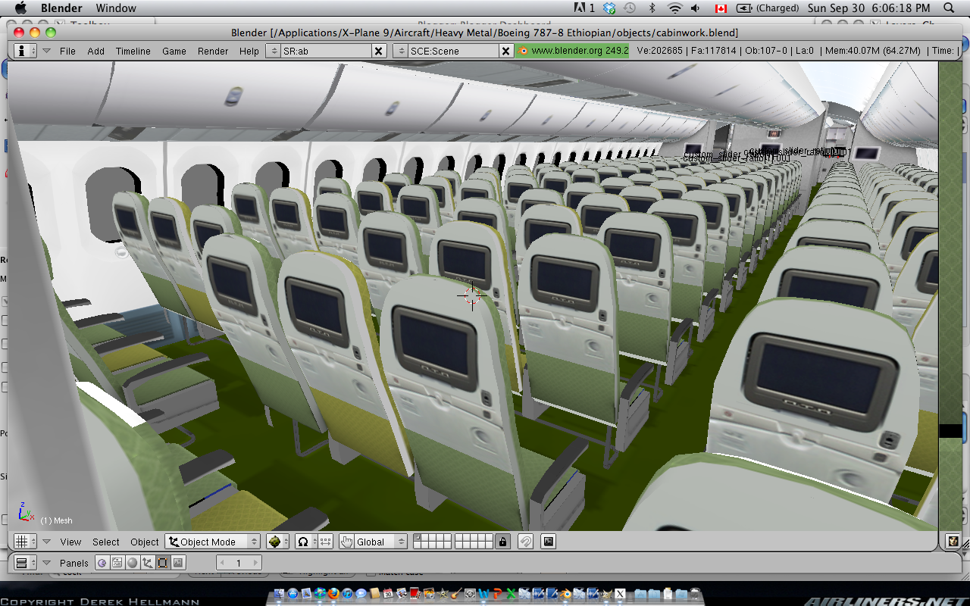The image size is (970, 606).
Task: Delete the SR:ab screen with X button
Action: [x=378, y=51]
